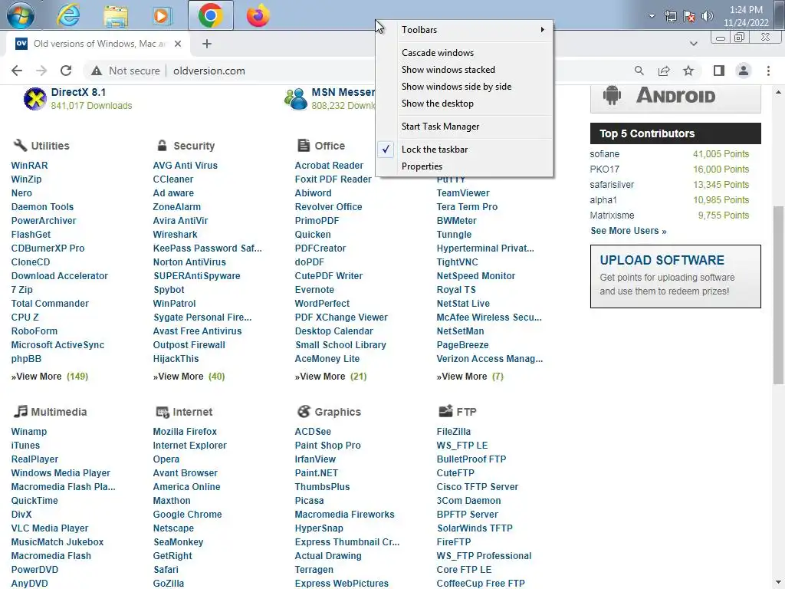Click the scrollbar up arrow
The image size is (785, 589).
778,92
